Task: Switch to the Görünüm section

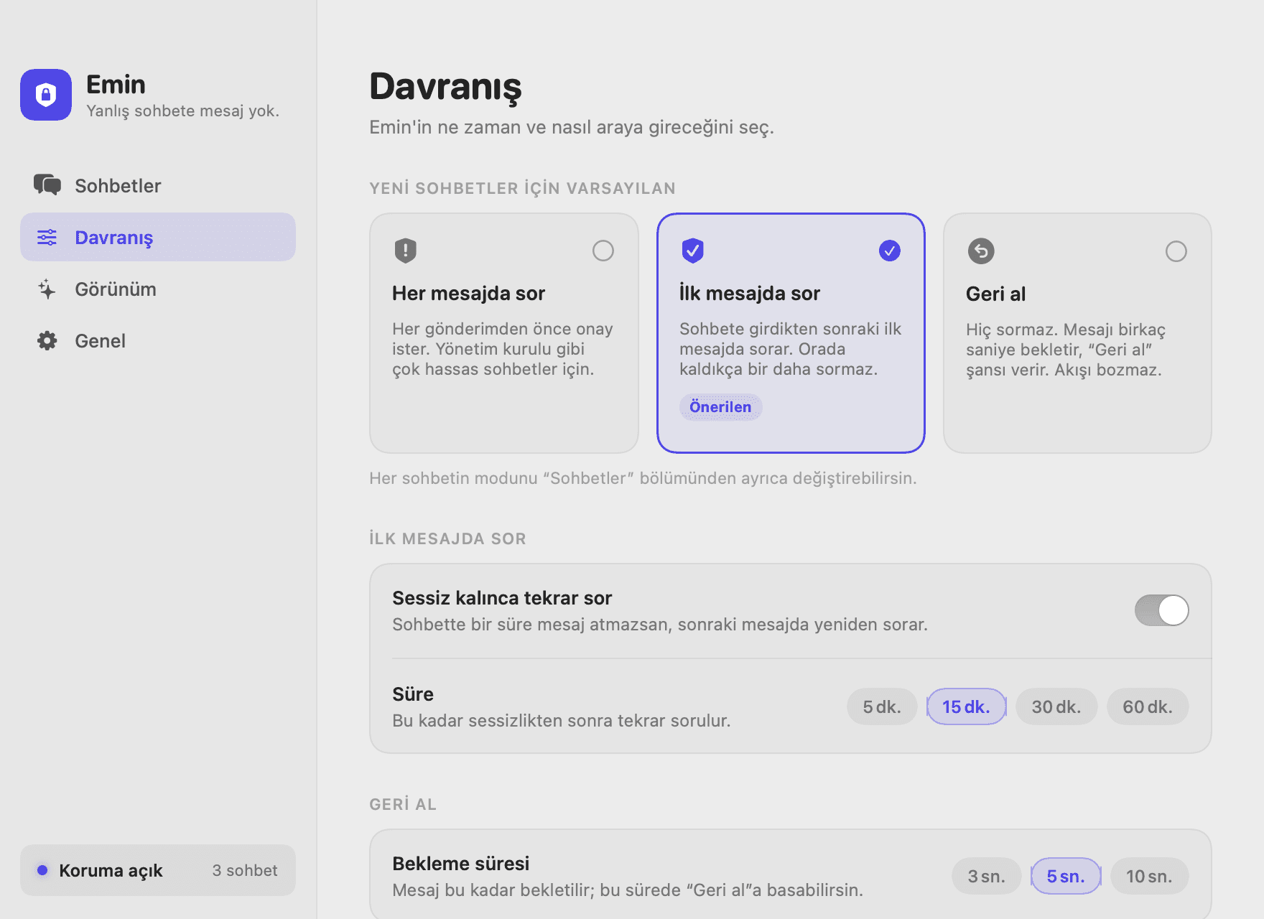Action: click(158, 289)
